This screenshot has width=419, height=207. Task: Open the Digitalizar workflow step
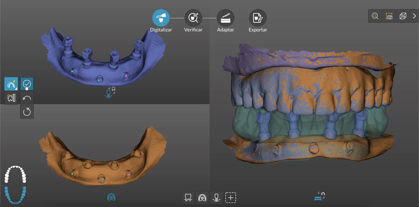coord(161,18)
